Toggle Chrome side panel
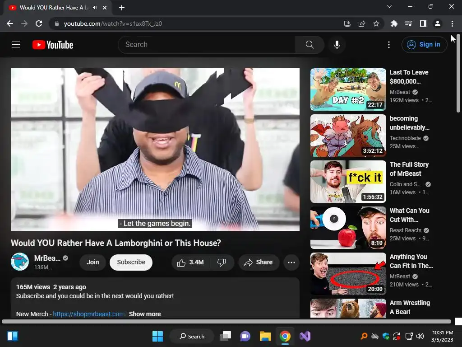462x347 pixels. click(x=423, y=23)
